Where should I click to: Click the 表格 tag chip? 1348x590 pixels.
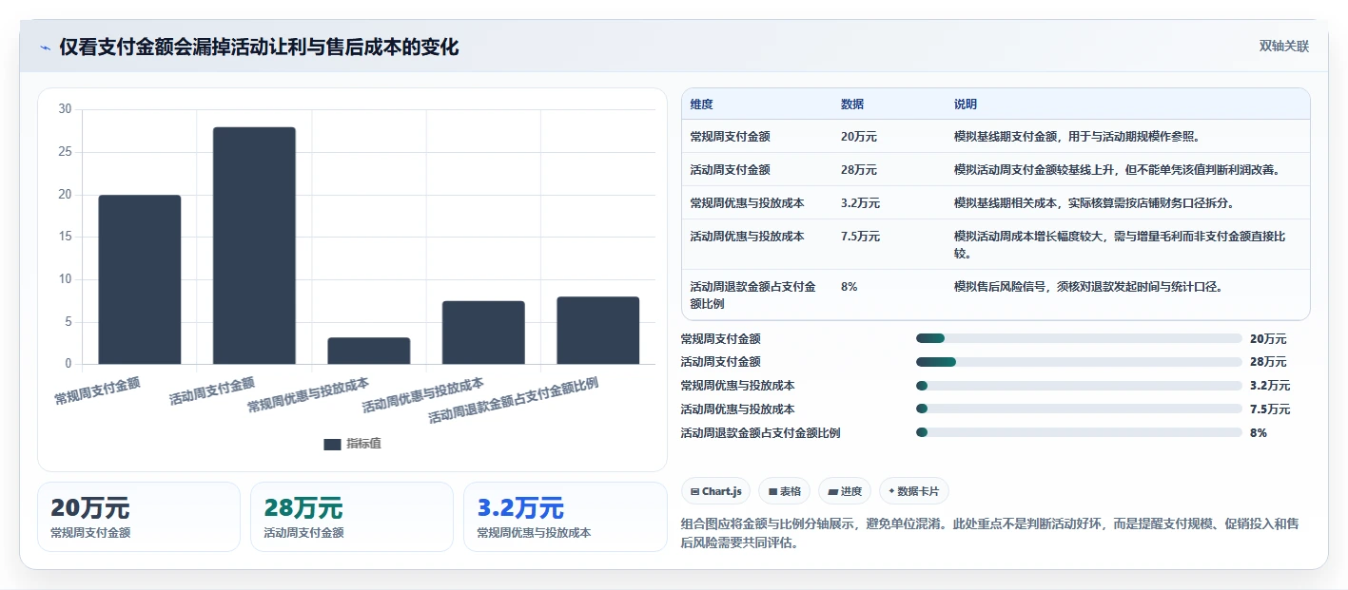pos(784,491)
